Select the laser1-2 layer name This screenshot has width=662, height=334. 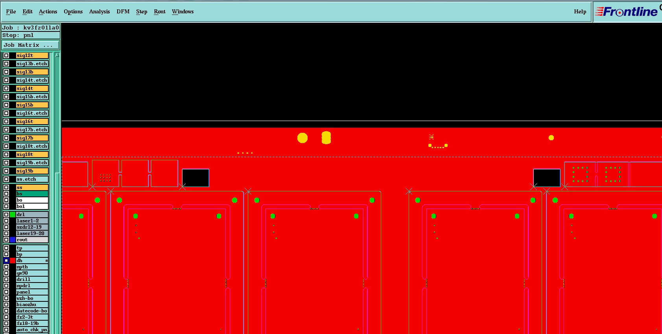point(32,221)
